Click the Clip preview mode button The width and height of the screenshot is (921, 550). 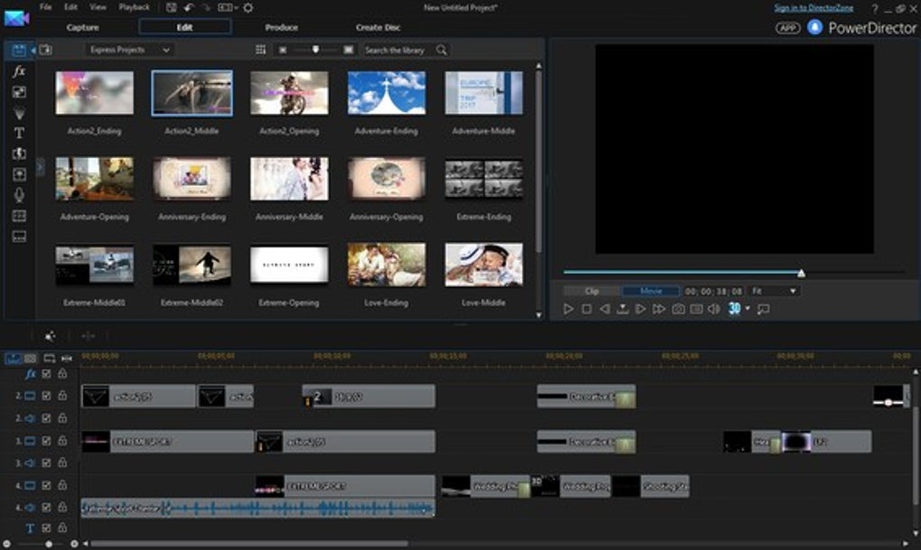[592, 291]
